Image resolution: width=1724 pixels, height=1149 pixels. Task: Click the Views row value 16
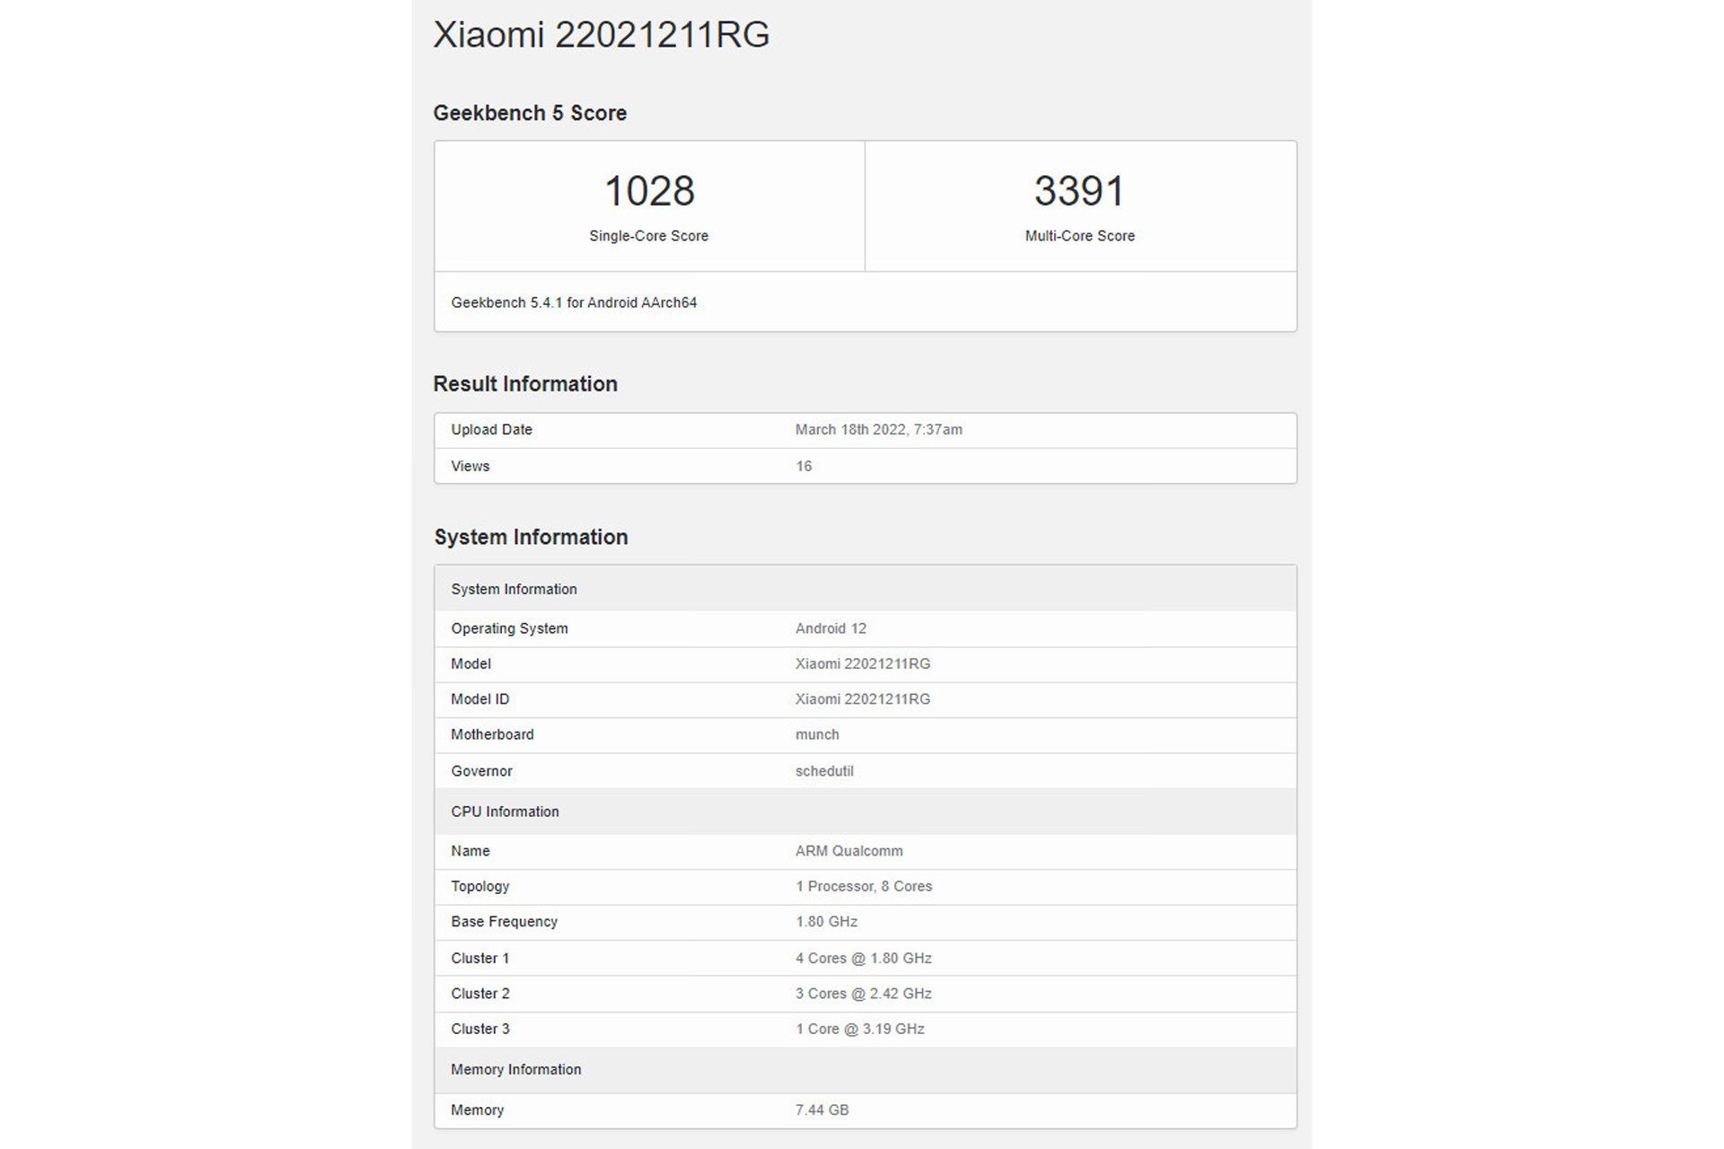pyautogui.click(x=804, y=467)
